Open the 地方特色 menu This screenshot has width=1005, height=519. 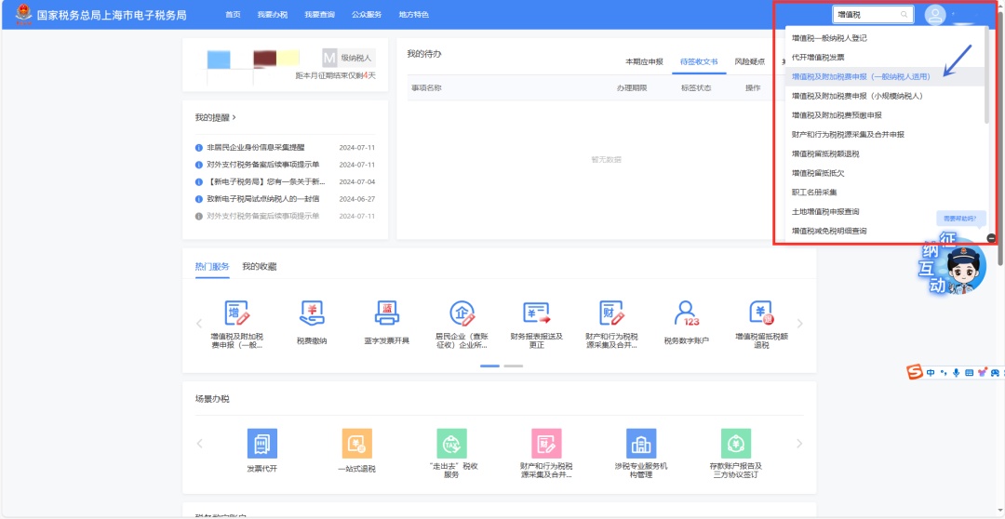click(x=413, y=15)
